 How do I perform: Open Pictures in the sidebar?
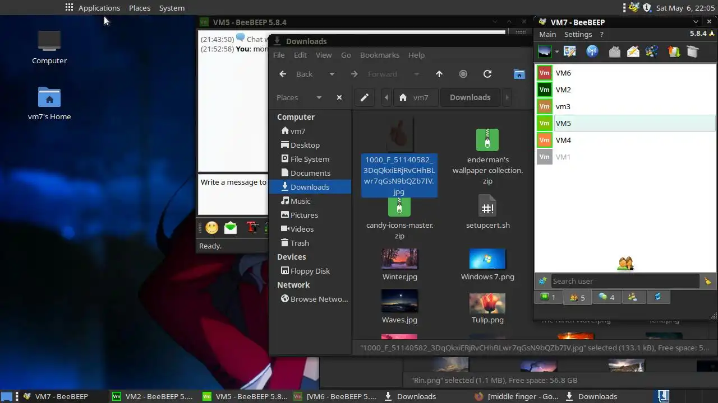[304, 215]
